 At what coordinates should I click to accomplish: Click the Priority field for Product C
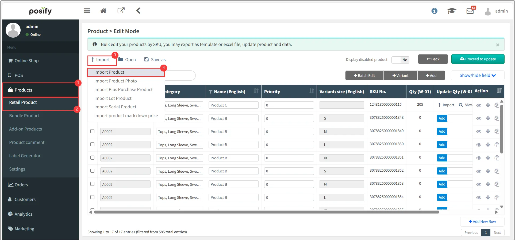(x=289, y=105)
